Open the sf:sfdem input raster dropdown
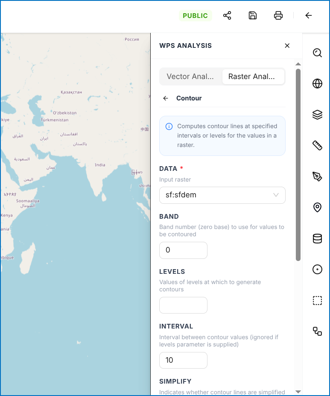330x396 pixels. [x=222, y=195]
